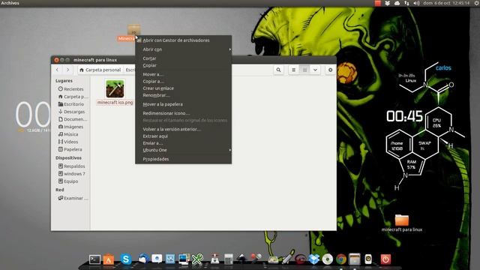Open Descargas in the sidebar
This screenshot has height=270, width=480.
point(72,112)
